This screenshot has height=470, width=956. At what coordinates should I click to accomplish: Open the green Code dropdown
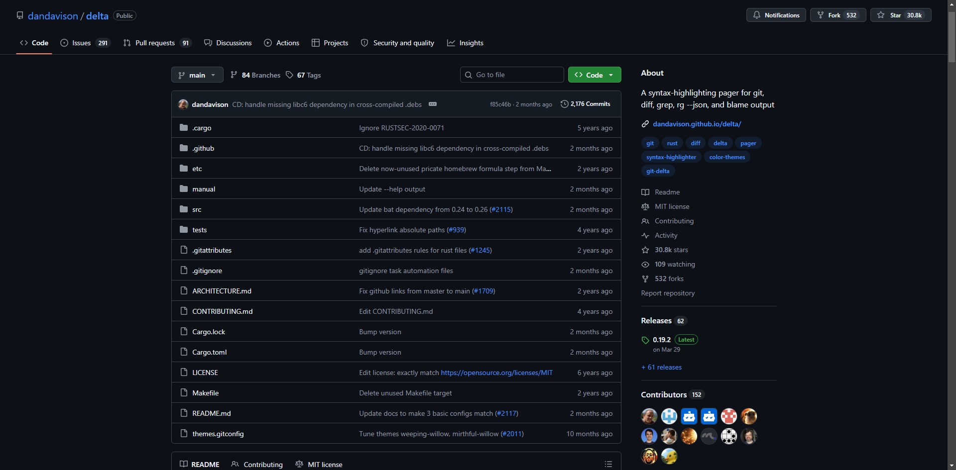pyautogui.click(x=595, y=75)
